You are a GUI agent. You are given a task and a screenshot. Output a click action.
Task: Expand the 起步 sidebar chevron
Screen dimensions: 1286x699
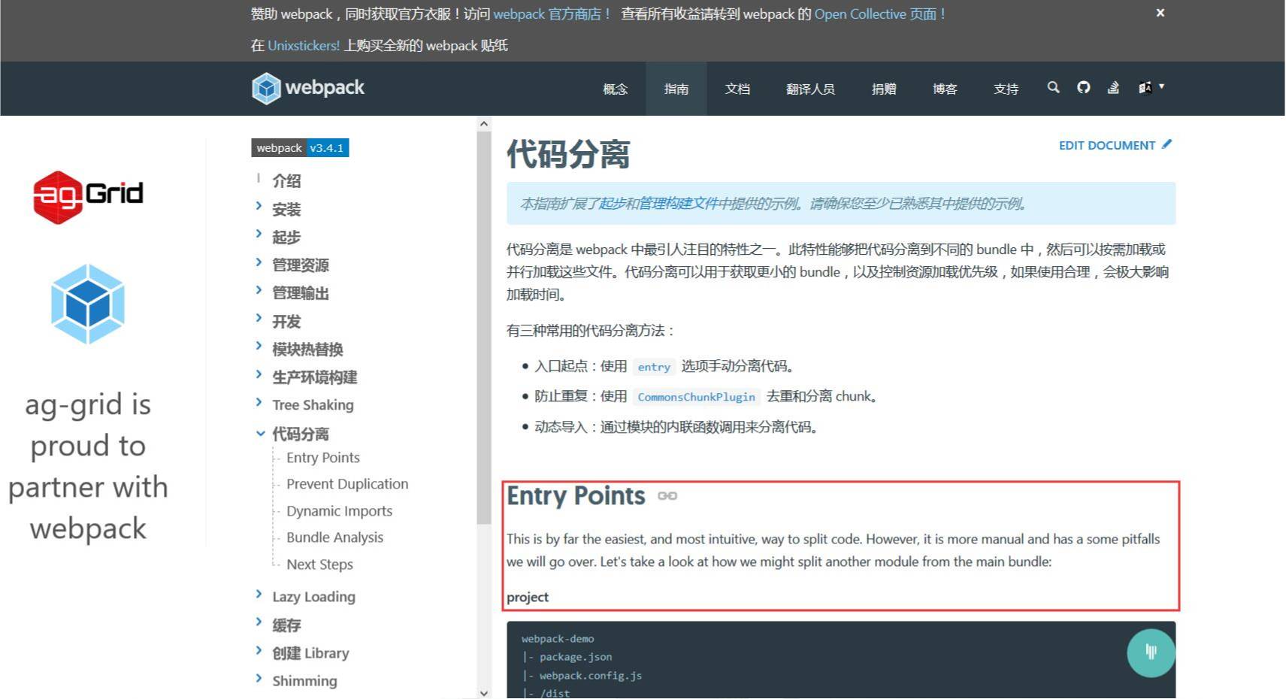click(x=259, y=234)
